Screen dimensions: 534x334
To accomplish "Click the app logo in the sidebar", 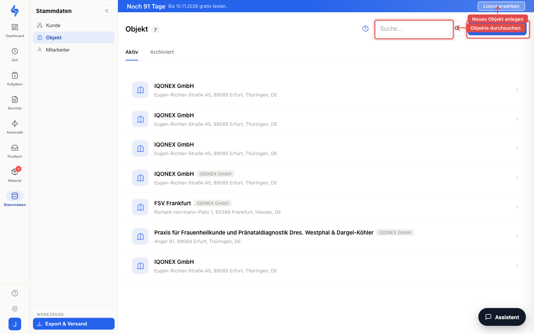I will tap(15, 10).
